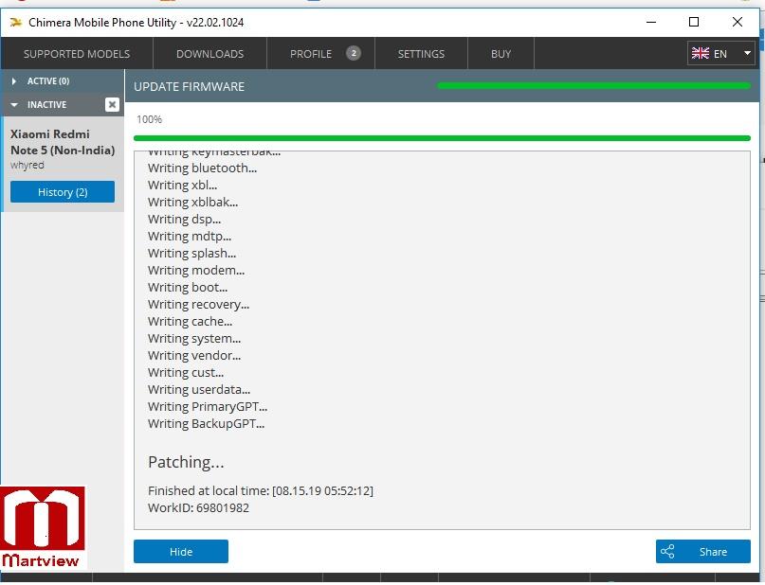This screenshot has height=585, width=765.
Task: Open the Supported Models tab
Action: (77, 54)
